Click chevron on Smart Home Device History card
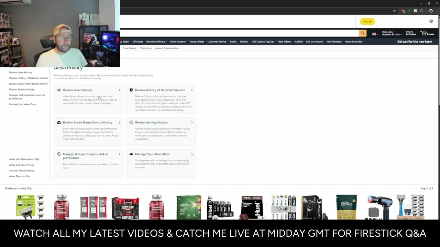The image size is (440, 247). click(120, 122)
